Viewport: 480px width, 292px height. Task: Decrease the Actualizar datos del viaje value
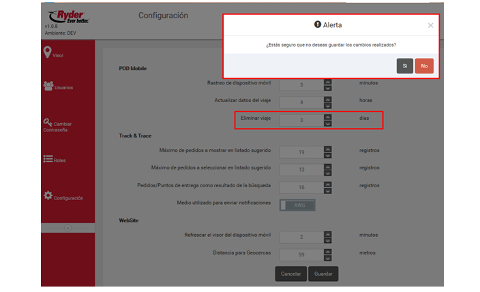(x=328, y=106)
